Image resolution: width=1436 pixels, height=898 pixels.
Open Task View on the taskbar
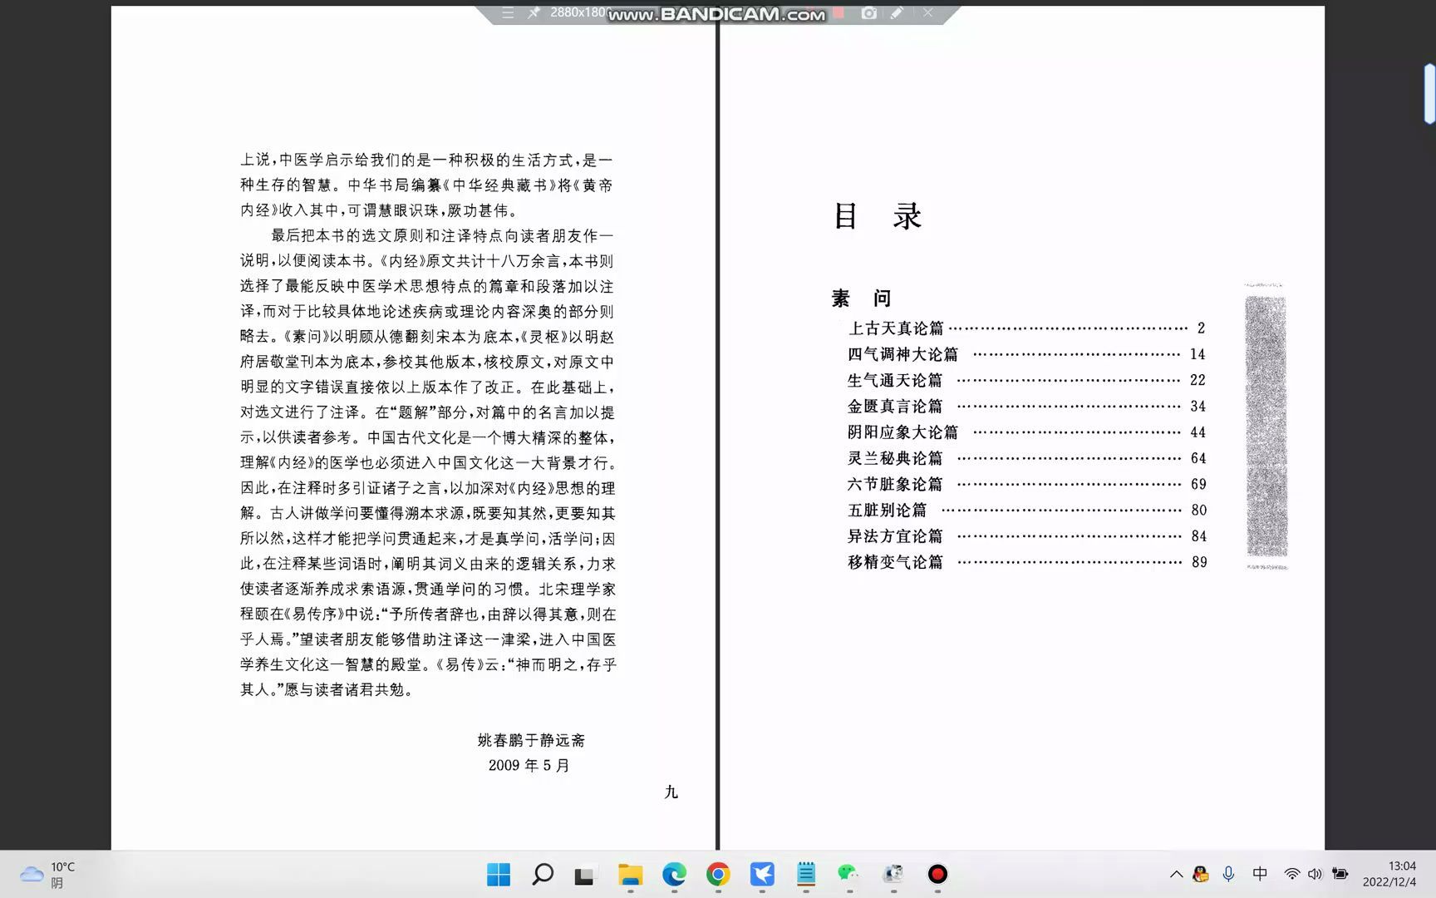pos(585,875)
